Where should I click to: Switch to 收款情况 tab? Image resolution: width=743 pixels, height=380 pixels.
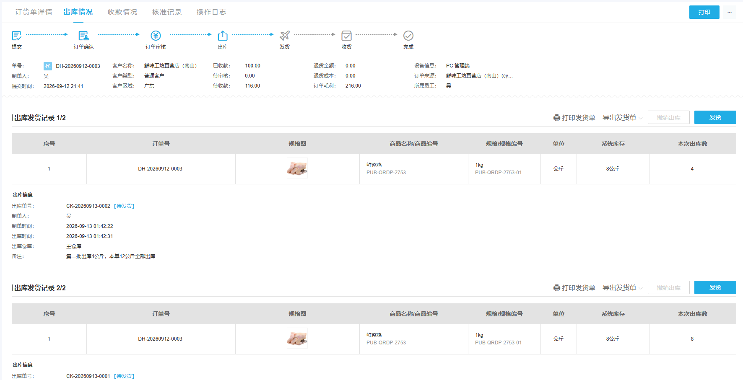coord(122,12)
